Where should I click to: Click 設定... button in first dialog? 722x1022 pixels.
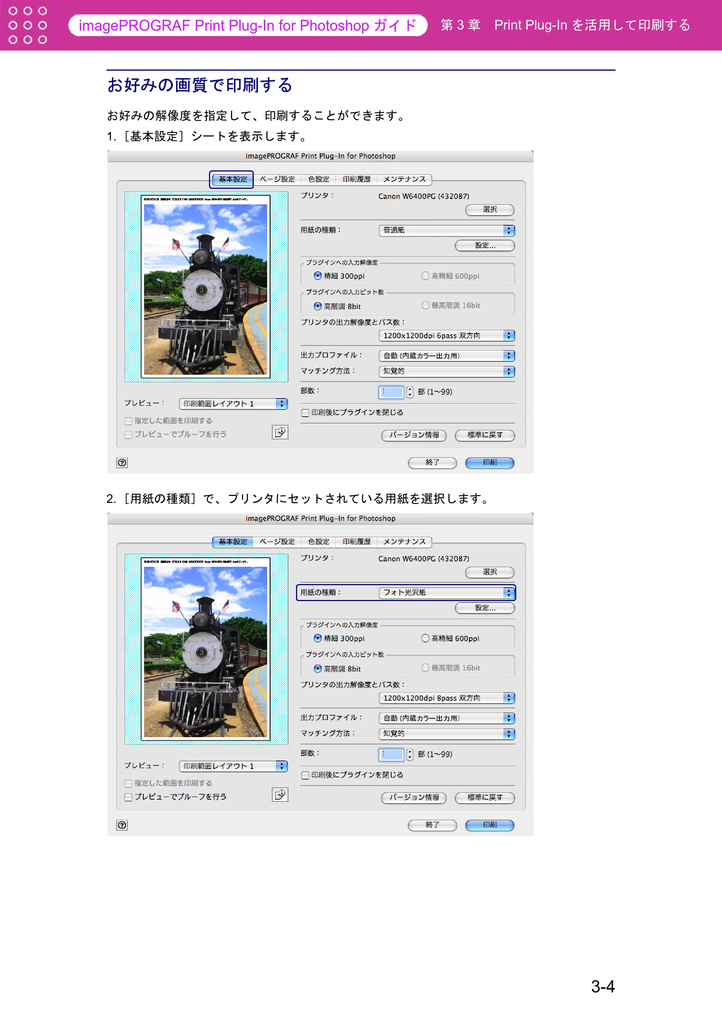(485, 245)
